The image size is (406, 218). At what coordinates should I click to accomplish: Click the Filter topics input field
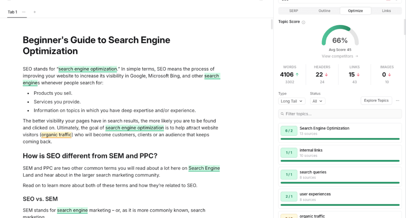point(340,114)
